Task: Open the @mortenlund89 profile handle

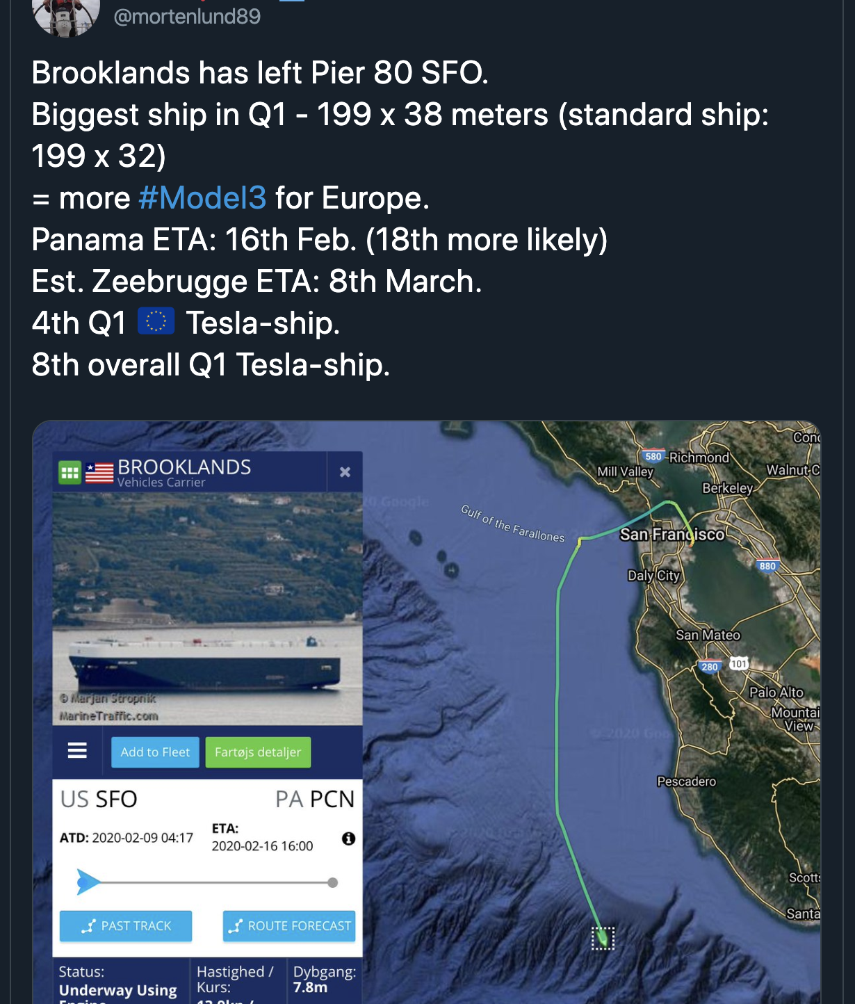Action: [187, 17]
